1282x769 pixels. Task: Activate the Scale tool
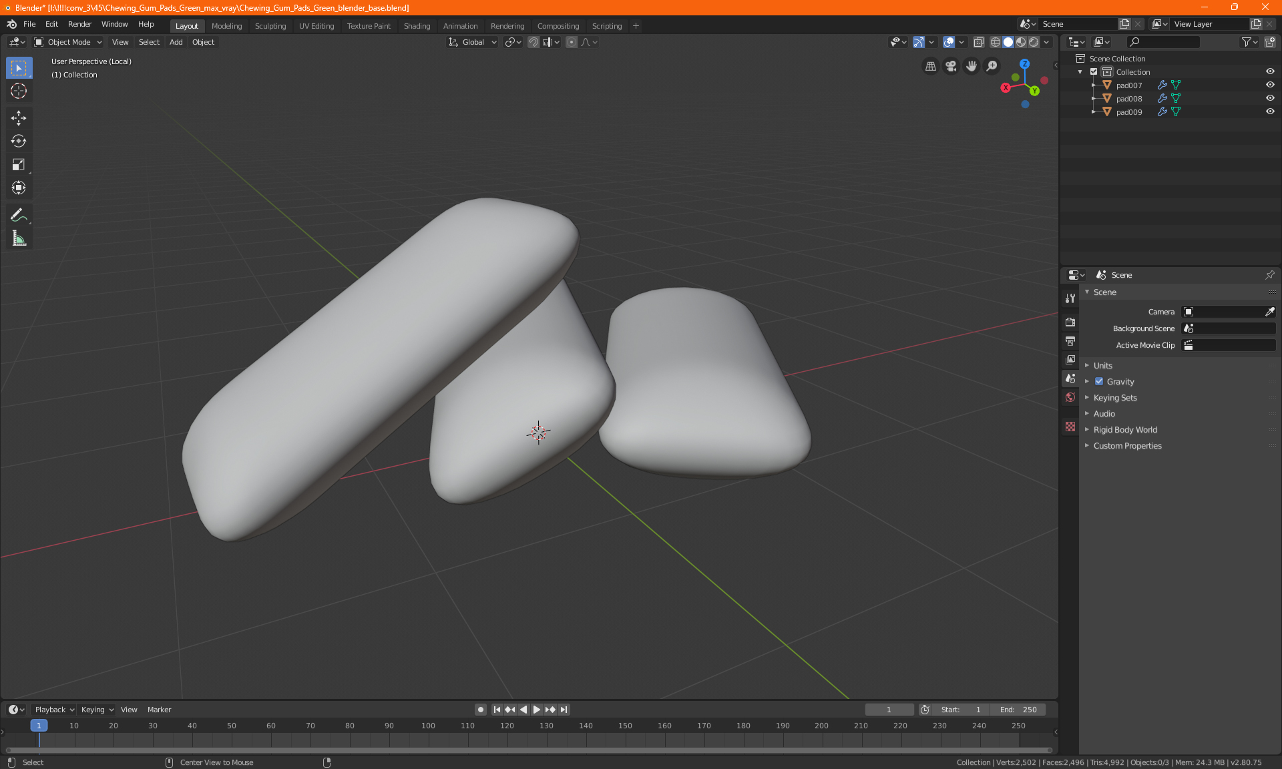click(x=19, y=164)
